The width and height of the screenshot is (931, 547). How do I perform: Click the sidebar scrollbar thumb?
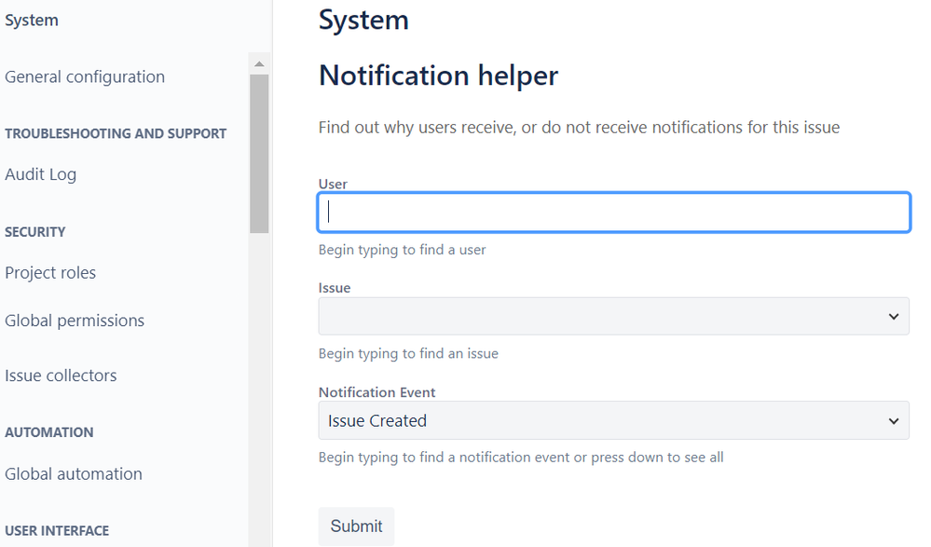tap(259, 153)
